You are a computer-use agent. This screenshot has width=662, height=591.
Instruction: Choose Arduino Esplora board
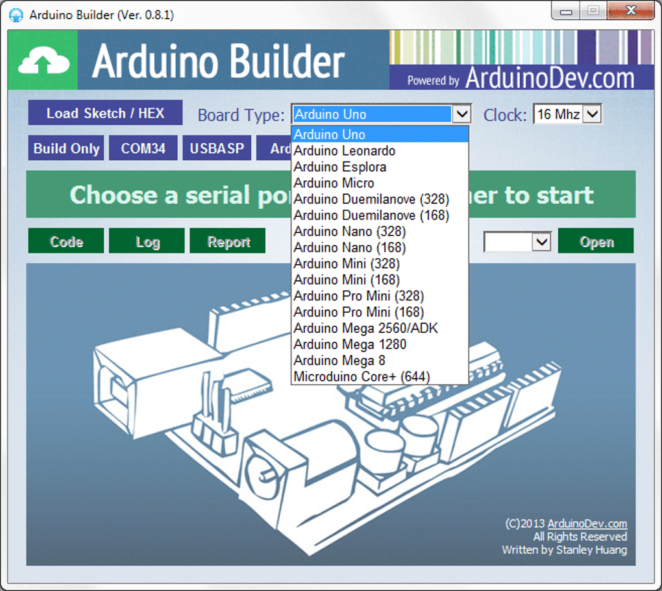(x=380, y=167)
